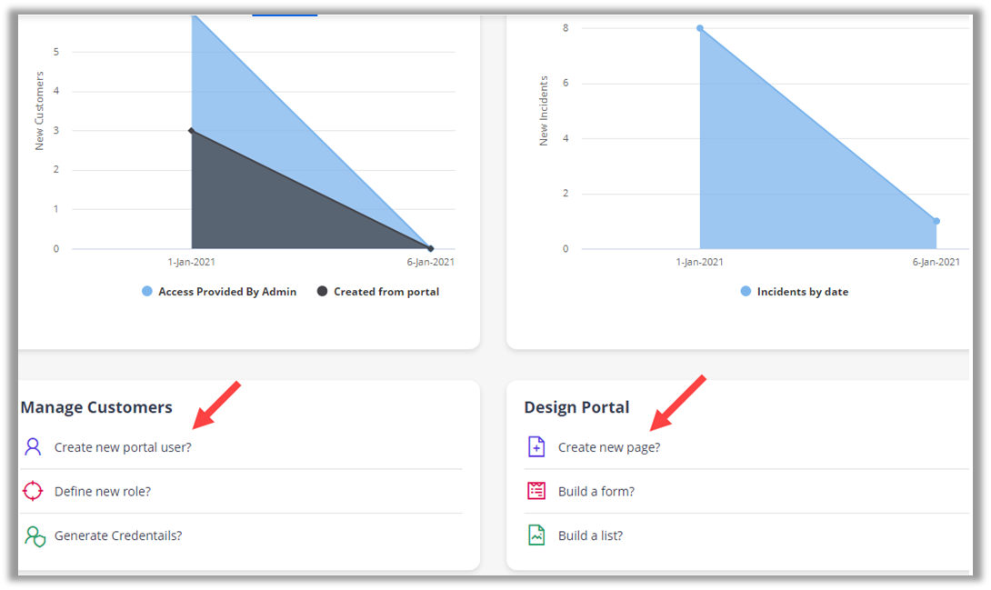991x590 pixels.
Task: Click the Define new role target icon
Action: pyautogui.click(x=33, y=491)
